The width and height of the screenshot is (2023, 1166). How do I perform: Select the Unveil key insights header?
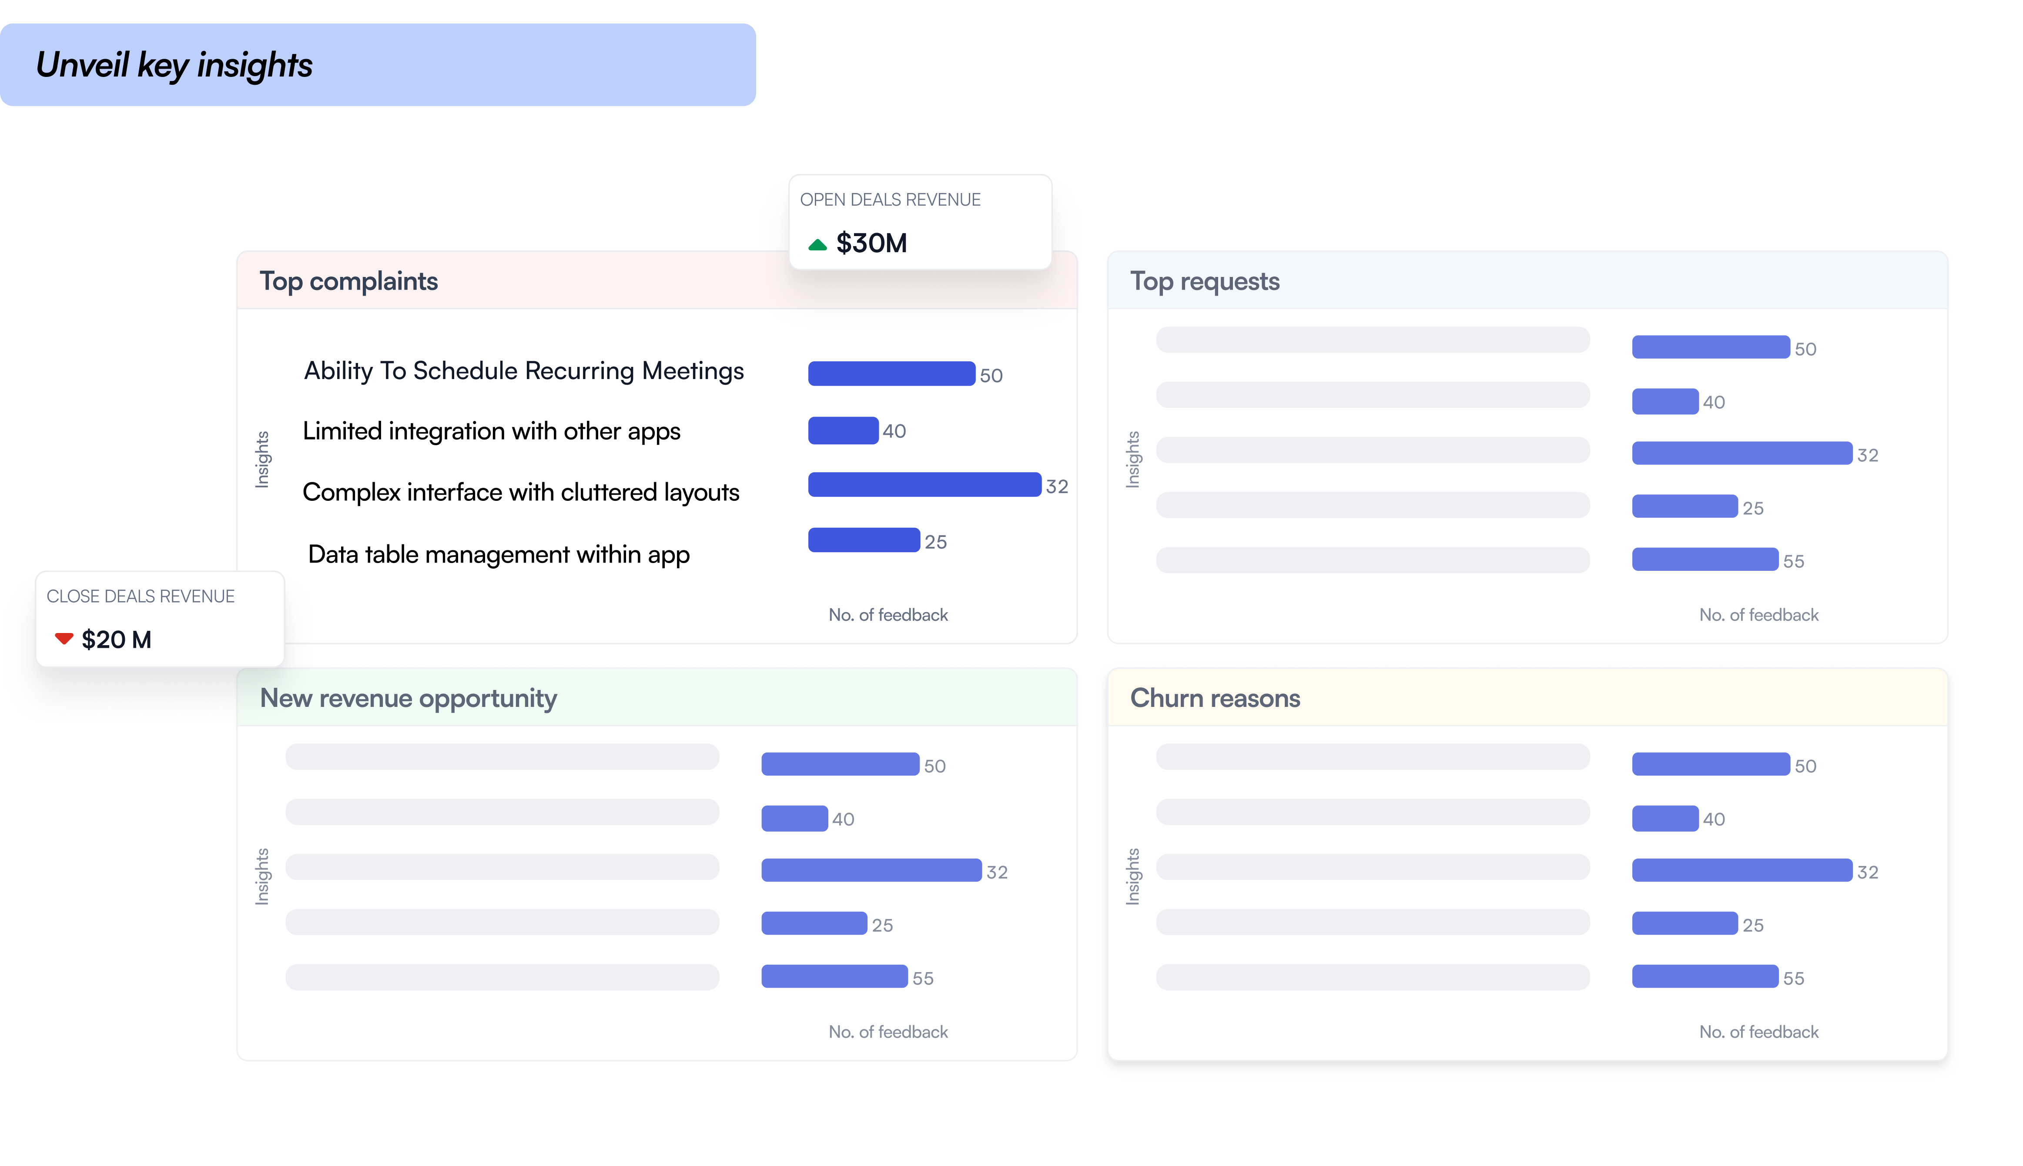pyautogui.click(x=173, y=64)
